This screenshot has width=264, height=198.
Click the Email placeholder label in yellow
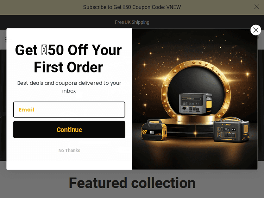26,110
